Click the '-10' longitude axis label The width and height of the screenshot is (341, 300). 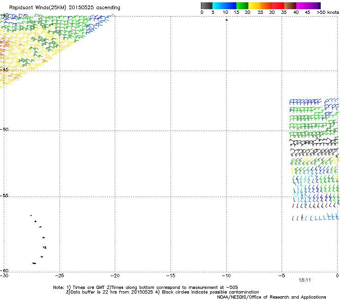tap(226, 276)
